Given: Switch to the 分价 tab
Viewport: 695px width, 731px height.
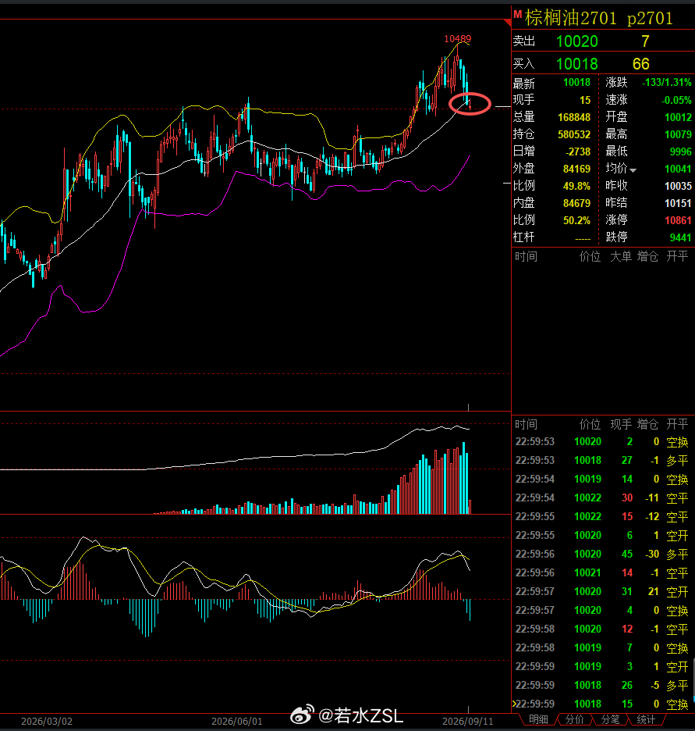Looking at the screenshot, I should [x=574, y=719].
